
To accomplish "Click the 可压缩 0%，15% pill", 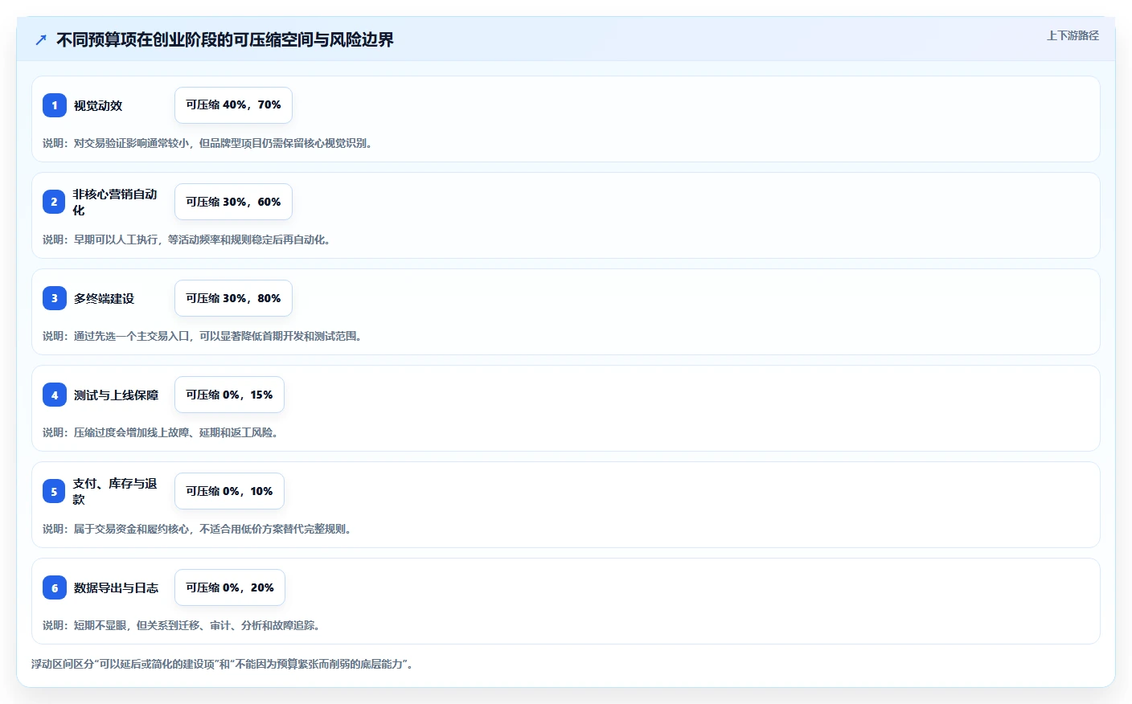I will [x=229, y=395].
